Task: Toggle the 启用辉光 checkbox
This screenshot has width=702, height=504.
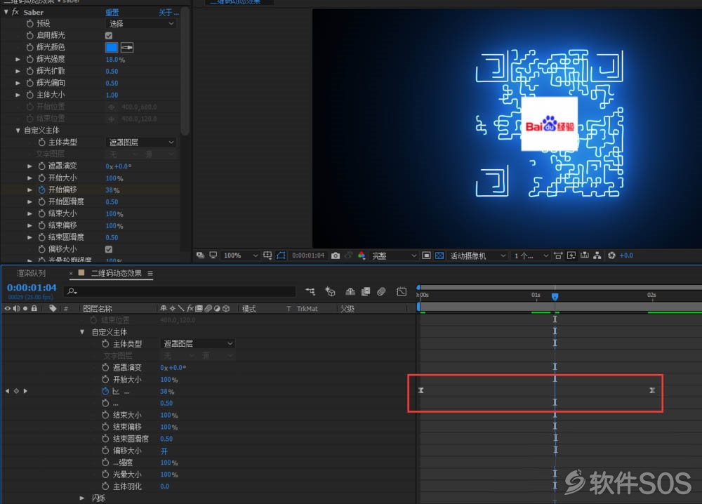Action: pyautogui.click(x=109, y=35)
